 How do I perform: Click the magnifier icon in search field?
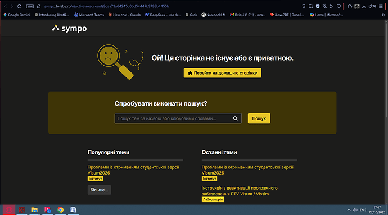(235, 118)
